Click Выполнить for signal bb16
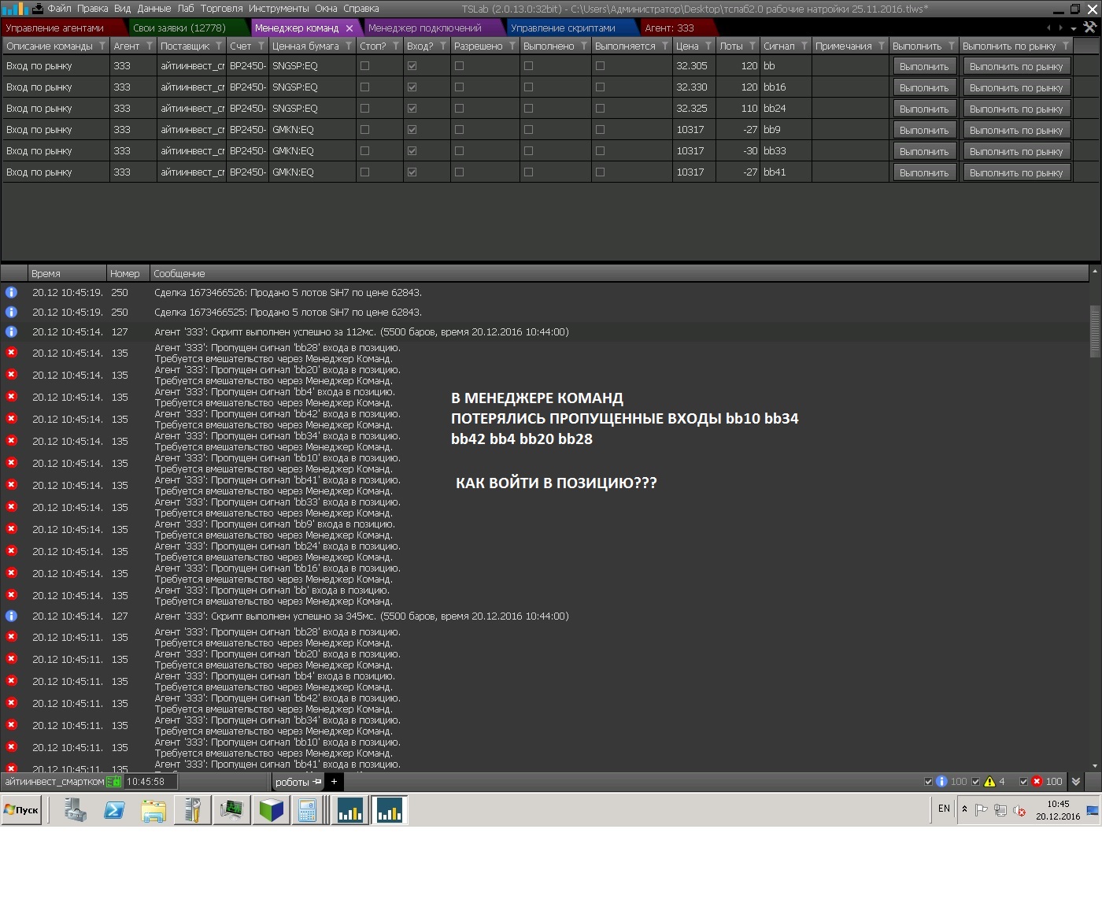1102x918 pixels. pos(925,87)
